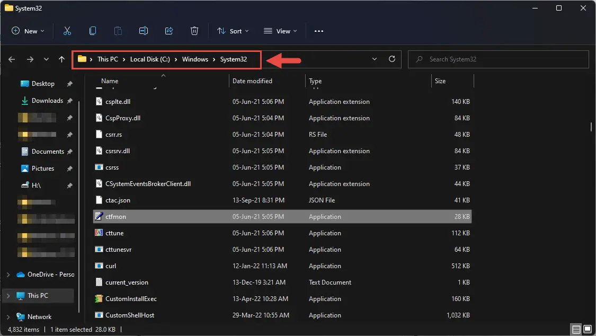This screenshot has height=336, width=596.
Task: Go up one folder level
Action: tap(61, 59)
